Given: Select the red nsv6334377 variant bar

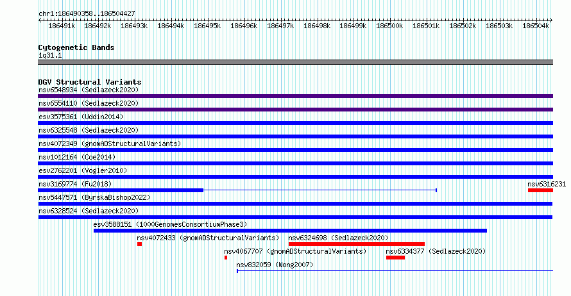Looking at the screenshot, I should click(395, 258).
